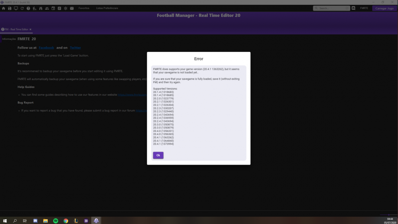This screenshot has width=398, height=224.
Task: Open File Explorer from the taskbar
Action: 45,221
